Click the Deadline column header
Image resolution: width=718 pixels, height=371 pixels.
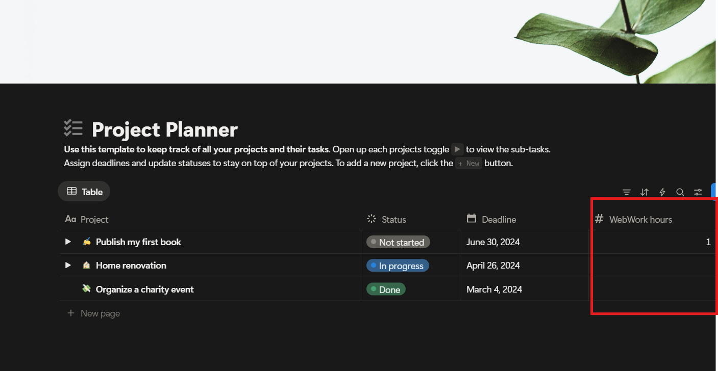pyautogui.click(x=499, y=219)
